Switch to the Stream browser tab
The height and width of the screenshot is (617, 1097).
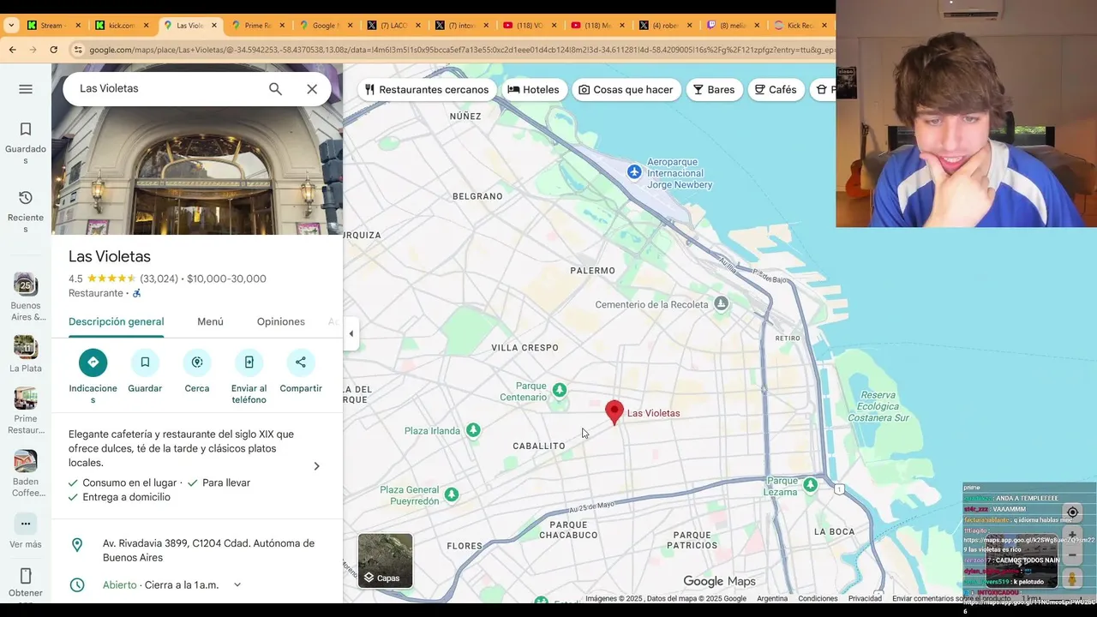(x=51, y=26)
